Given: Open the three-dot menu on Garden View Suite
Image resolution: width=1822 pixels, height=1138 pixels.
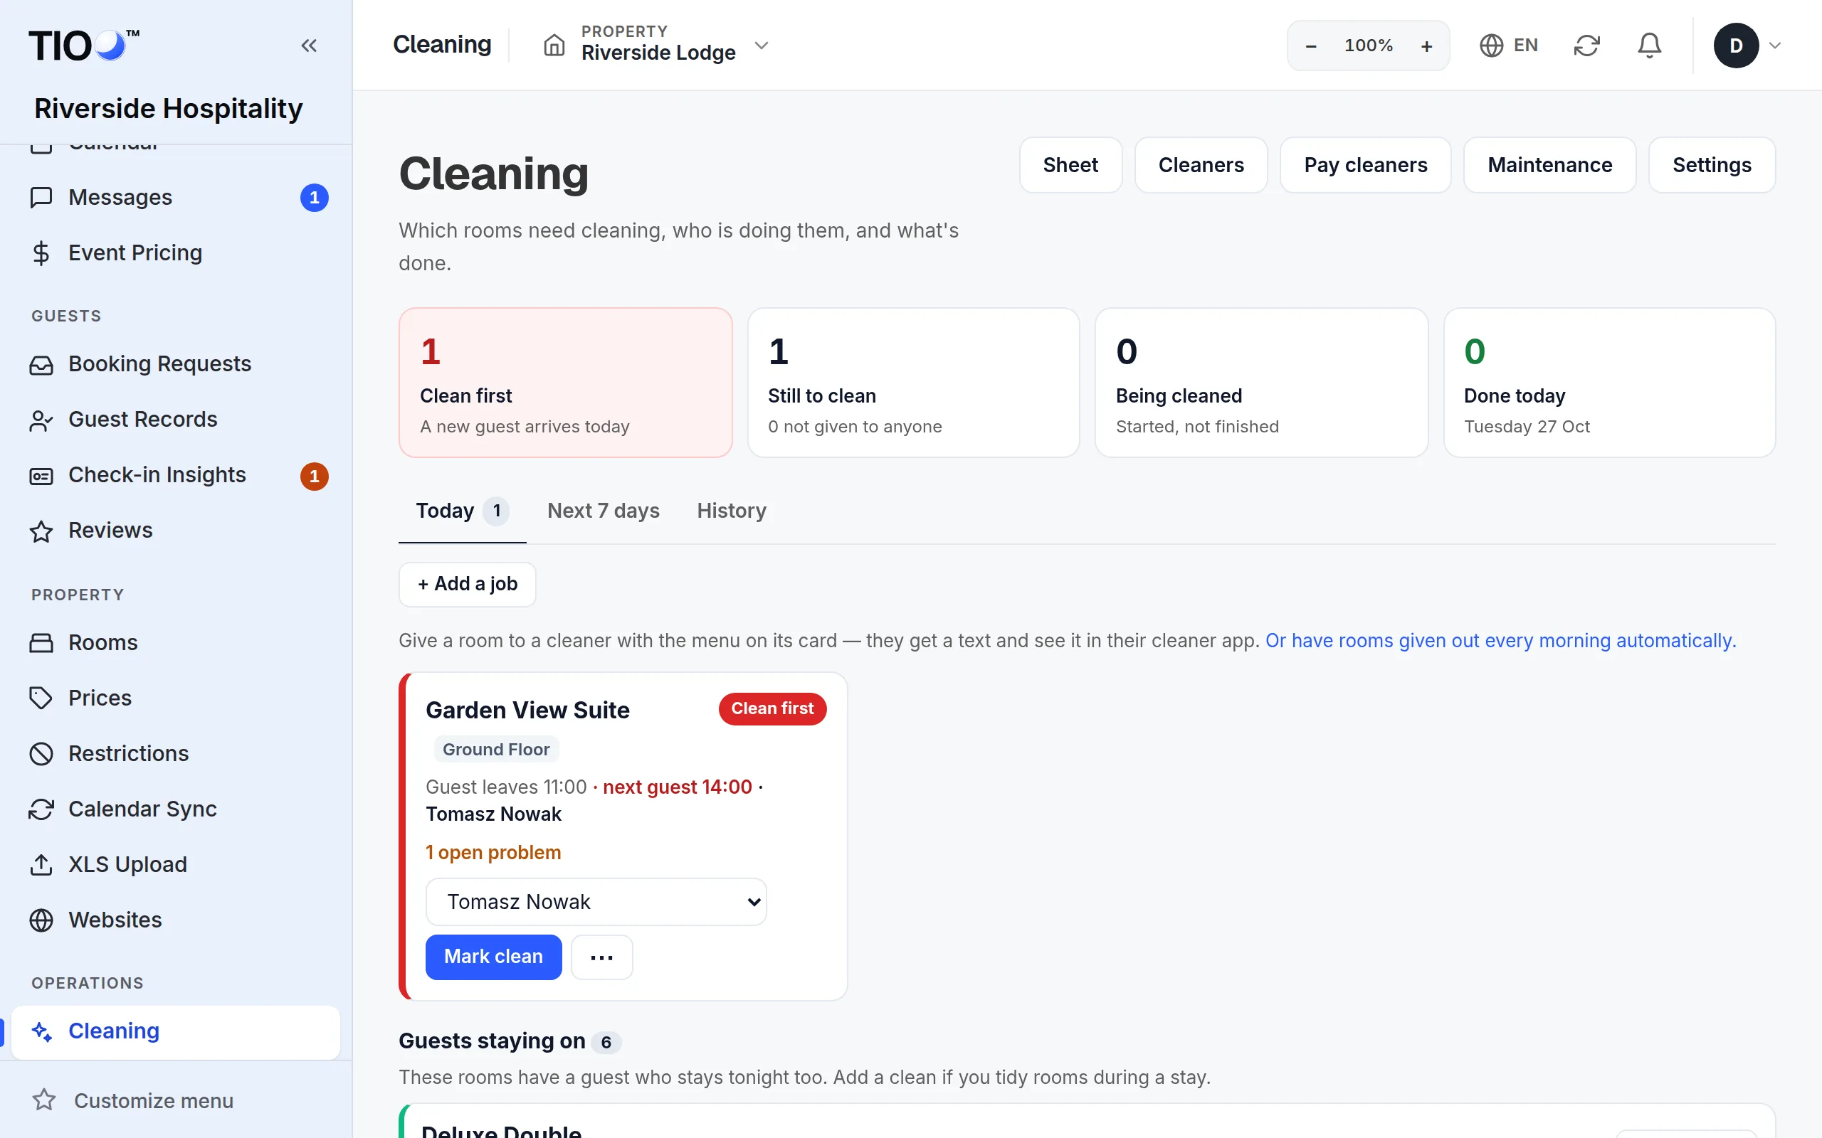Looking at the screenshot, I should click(601, 957).
